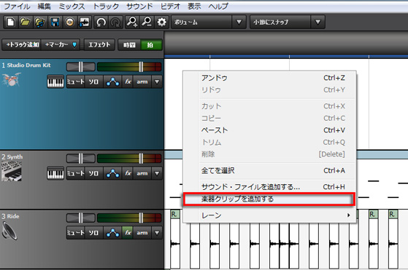Adjust Studio Drum Kit pan slider
This screenshot has height=270, width=408.
pos(81,67)
